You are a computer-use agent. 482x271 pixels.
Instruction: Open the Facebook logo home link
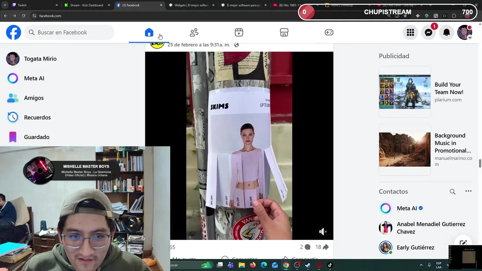pyautogui.click(x=14, y=32)
